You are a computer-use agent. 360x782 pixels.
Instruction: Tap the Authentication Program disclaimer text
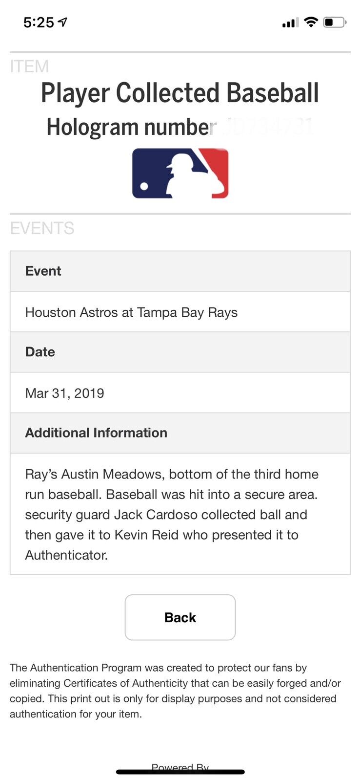(x=176, y=691)
